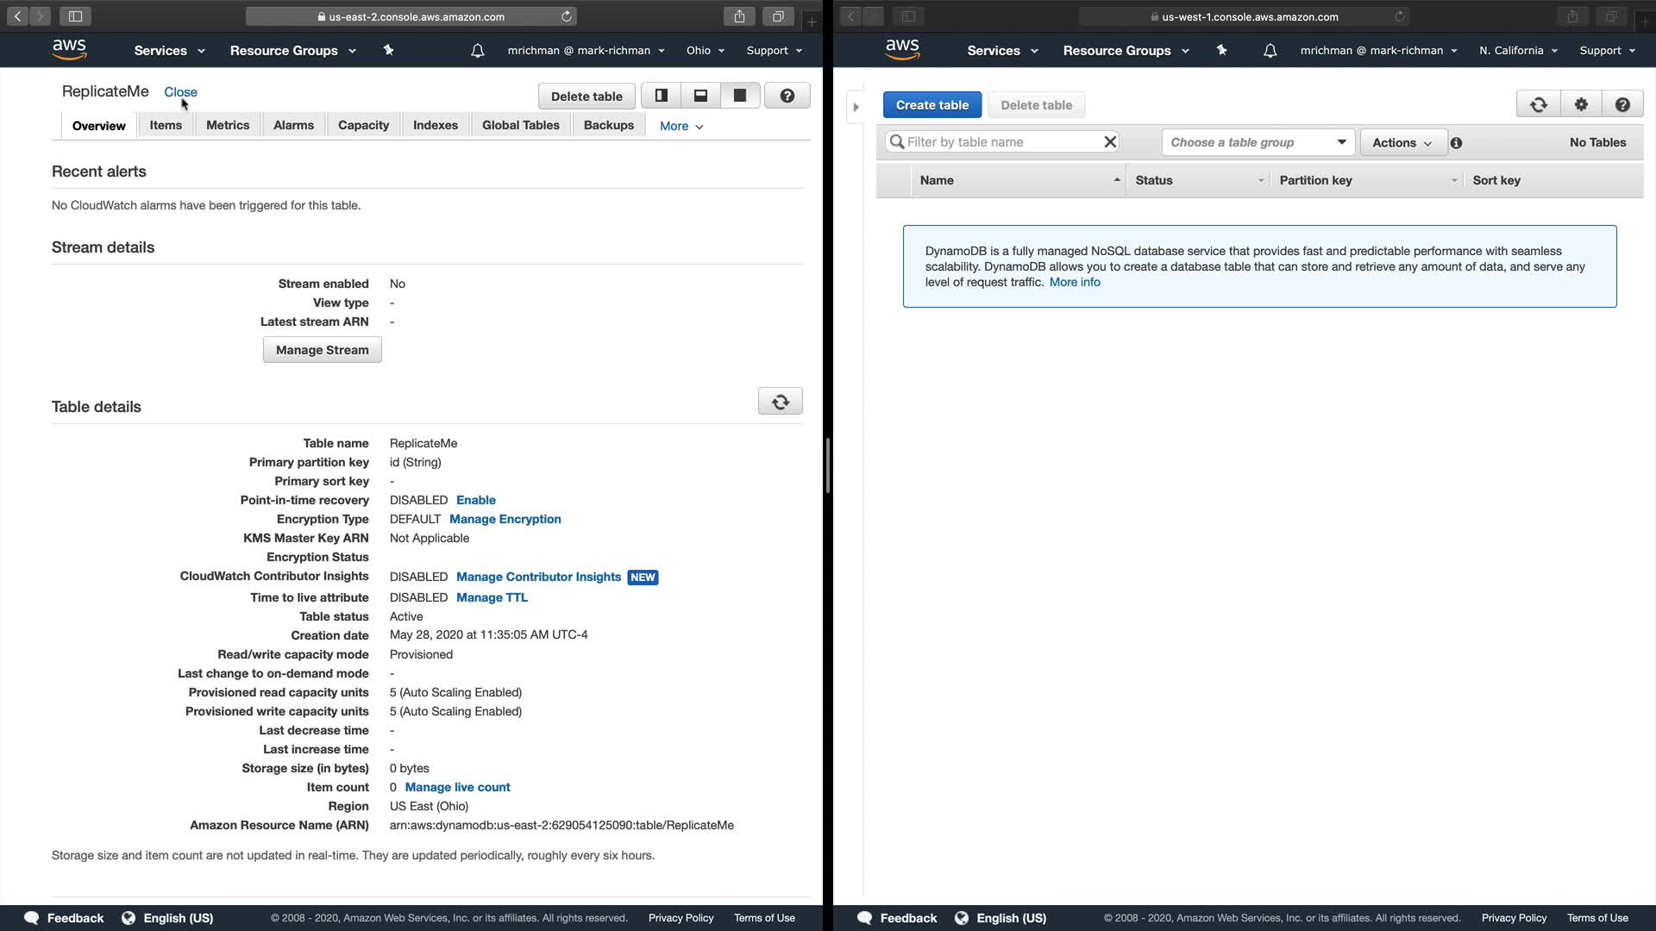Expand the collapsed left navigation arrow
This screenshot has height=931, width=1656.
856,107
